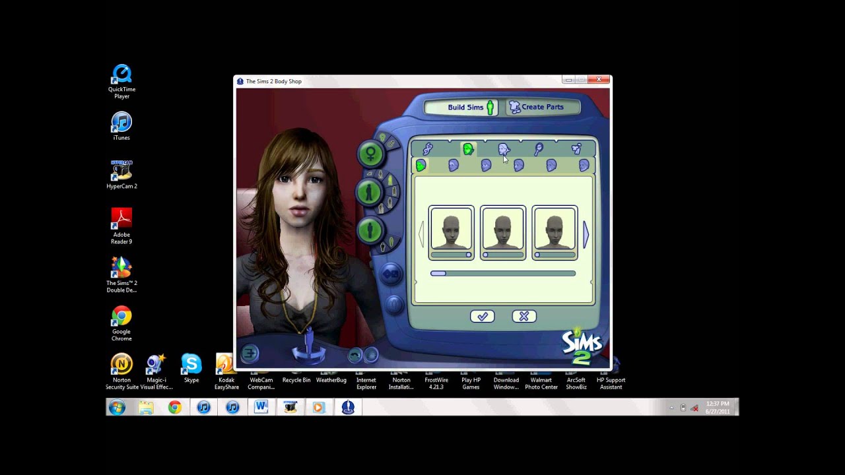This screenshot has height=475, width=845.
Task: Choose the middle face template thumbnail
Action: [x=503, y=229]
